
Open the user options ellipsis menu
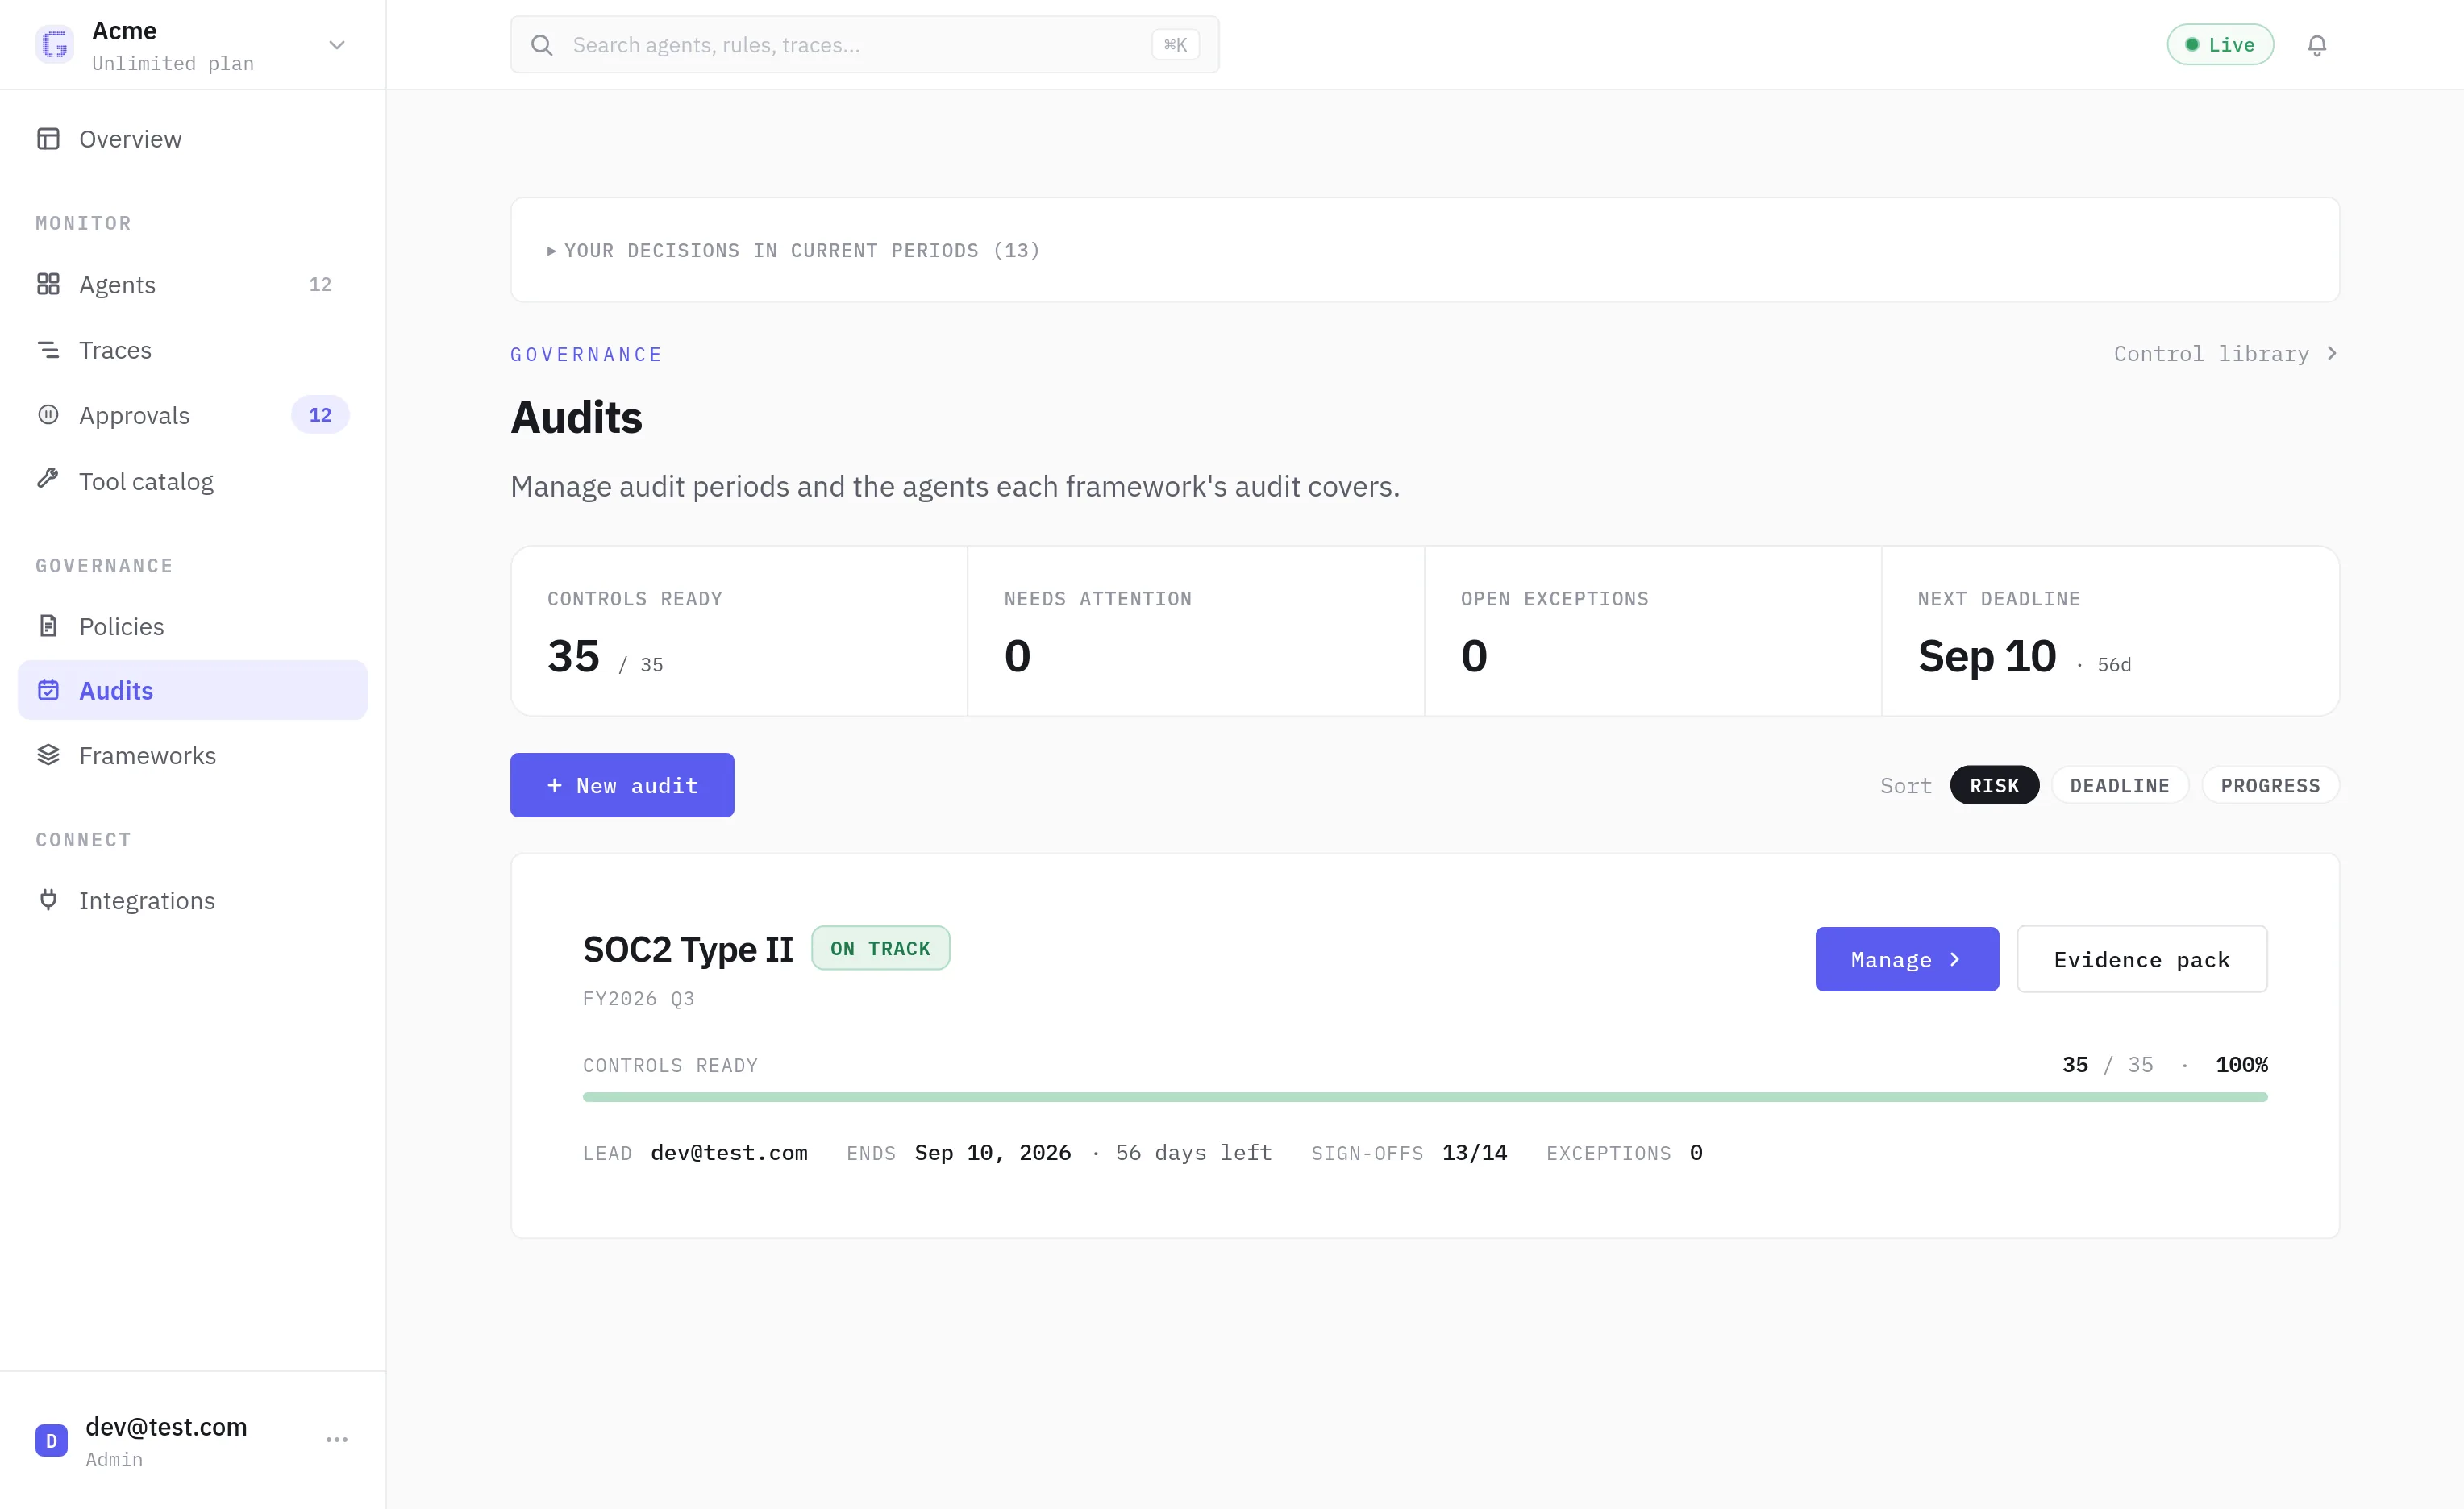337,1440
